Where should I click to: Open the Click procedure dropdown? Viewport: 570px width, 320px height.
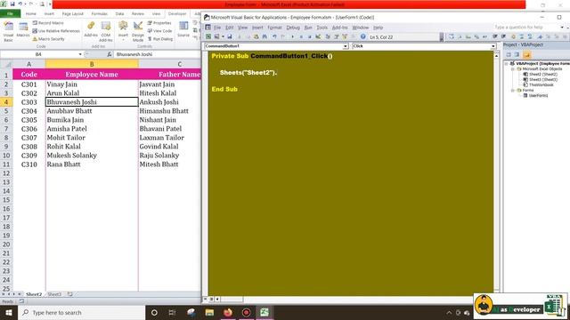pyautogui.click(x=493, y=46)
